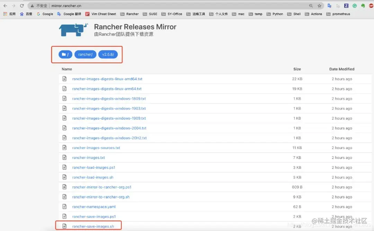374x231 pixels.
Task: Open the temp bookmarks folder
Action: (x=256, y=14)
